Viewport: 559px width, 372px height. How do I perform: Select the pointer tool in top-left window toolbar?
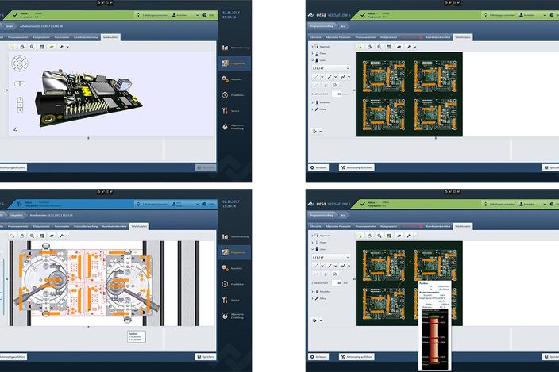click(13, 47)
